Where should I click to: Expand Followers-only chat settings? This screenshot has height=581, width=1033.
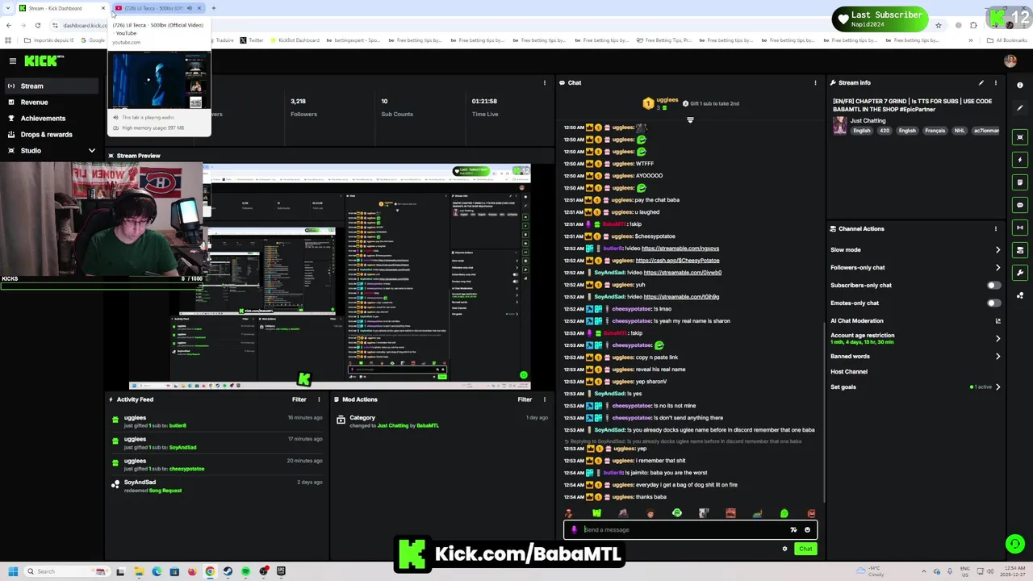997,267
